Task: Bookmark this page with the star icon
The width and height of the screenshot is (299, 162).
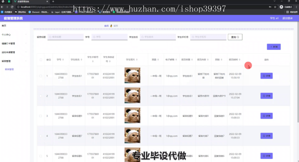Action: click(x=275, y=7)
